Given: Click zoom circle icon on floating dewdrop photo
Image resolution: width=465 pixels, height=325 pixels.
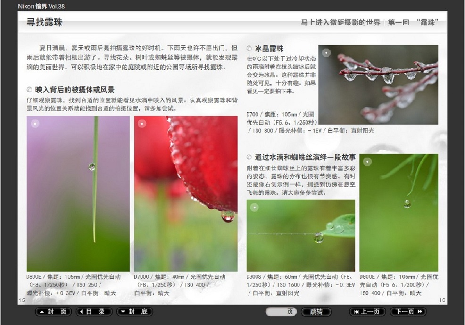Looking at the screenshot, I should point(367,162).
